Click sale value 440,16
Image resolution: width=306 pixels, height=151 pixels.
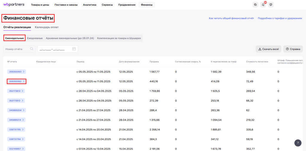click(x=154, y=81)
